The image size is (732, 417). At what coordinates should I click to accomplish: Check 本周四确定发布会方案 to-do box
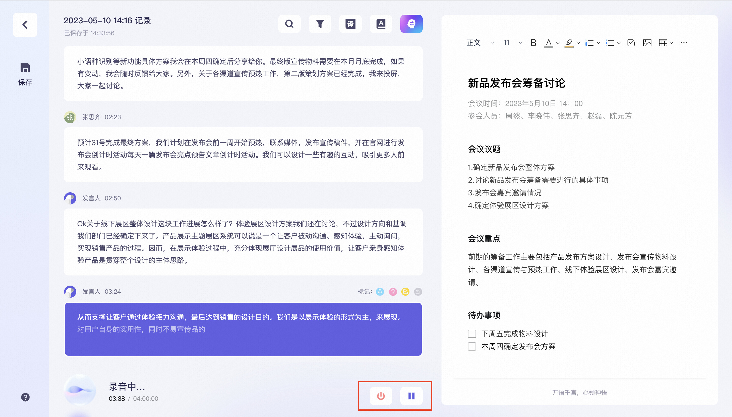(472, 346)
